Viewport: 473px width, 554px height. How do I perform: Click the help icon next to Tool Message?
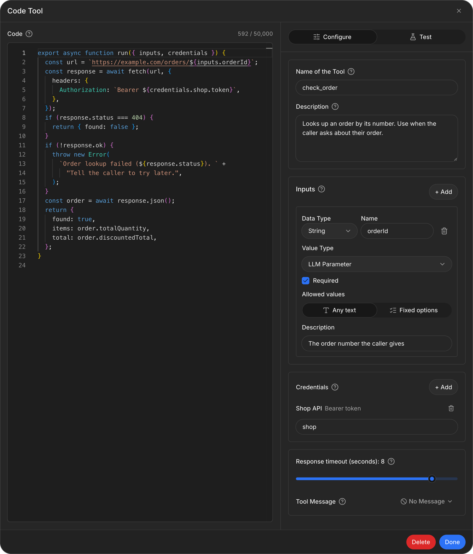coord(342,502)
